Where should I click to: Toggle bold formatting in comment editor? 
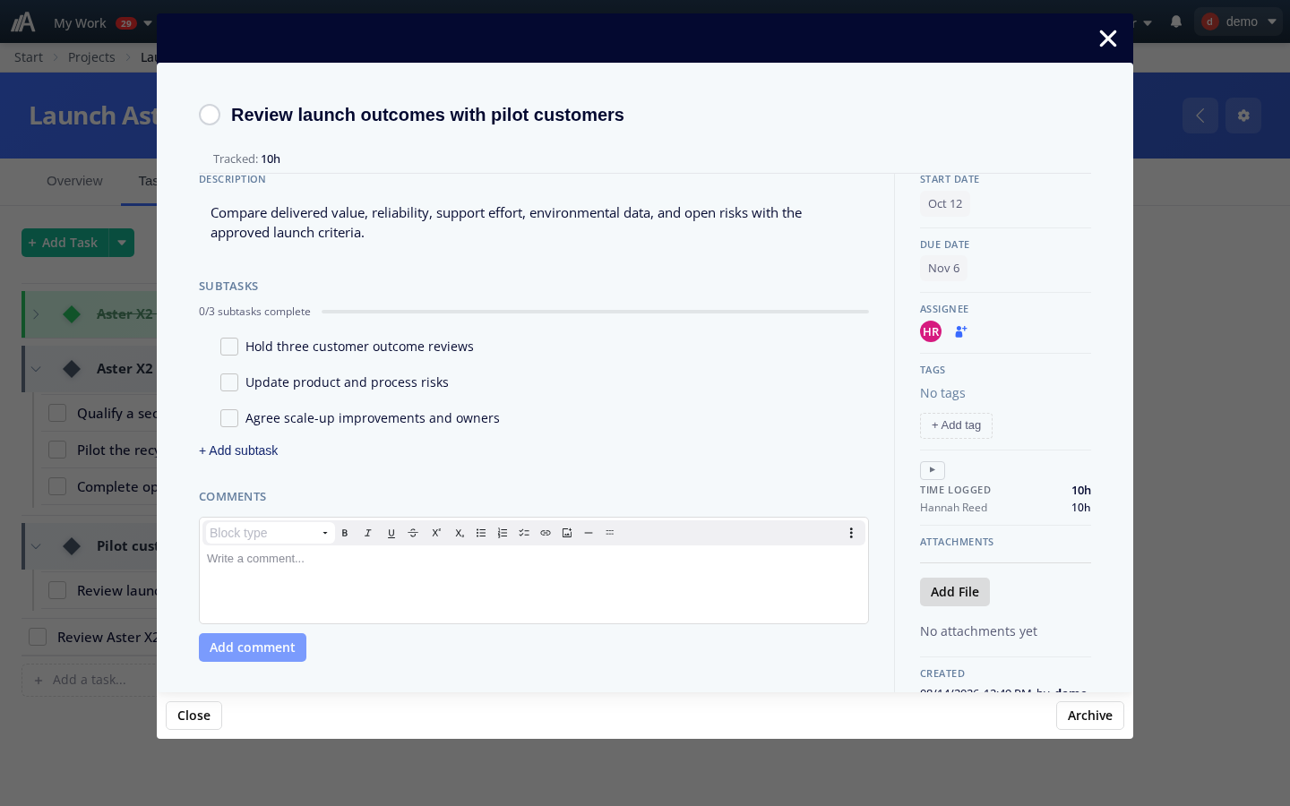(345, 533)
